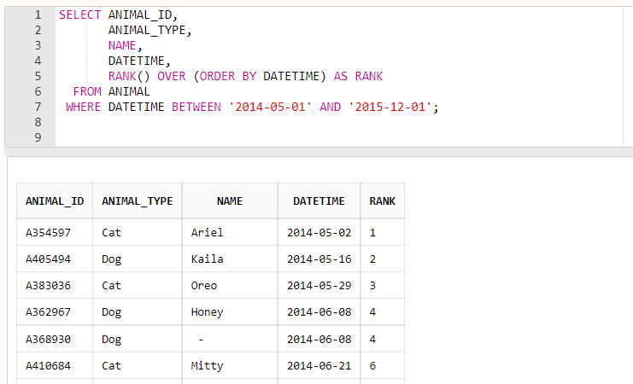
Task: Click DATETIME in the query on line 4
Action: (137, 61)
